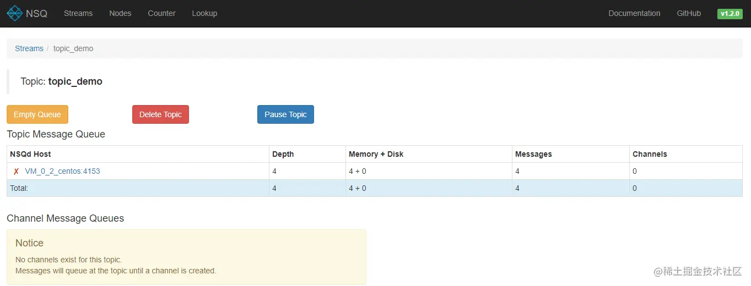Click the 'Messages will queue at the topic' text

tap(116, 271)
